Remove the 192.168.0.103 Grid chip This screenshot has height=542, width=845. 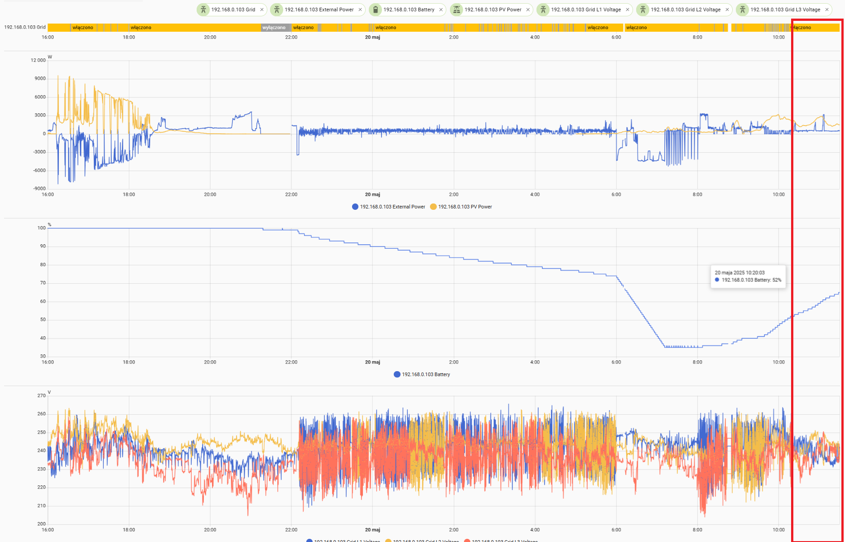click(262, 10)
